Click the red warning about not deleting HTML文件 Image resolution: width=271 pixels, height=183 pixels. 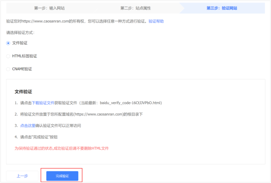pyautogui.click(x=62, y=148)
